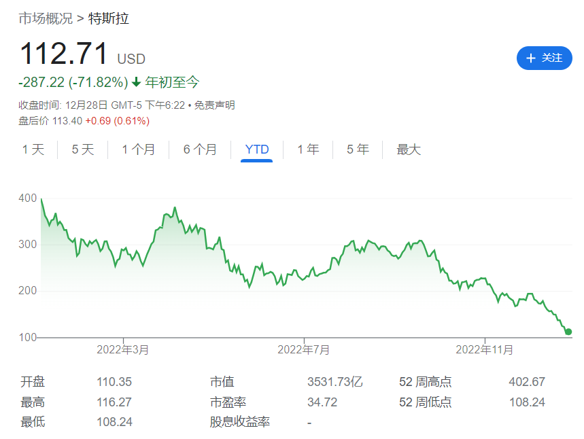Click the 开盘 label
Screen dimensions: 584x439
coord(33,382)
